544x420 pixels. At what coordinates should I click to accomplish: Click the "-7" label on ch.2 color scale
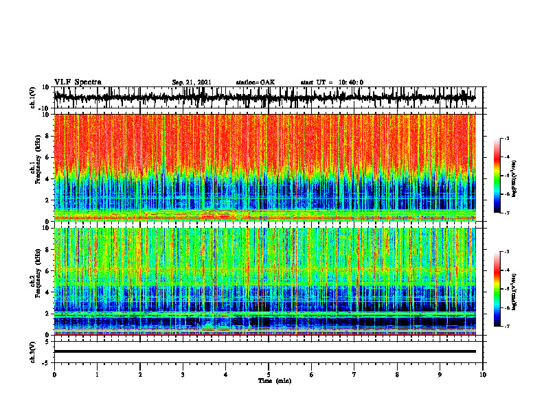[506, 326]
